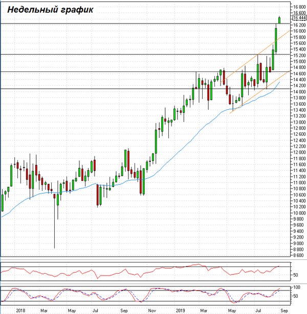Click the 14 600 price axis label
307x314 pixels.
tap(299, 74)
